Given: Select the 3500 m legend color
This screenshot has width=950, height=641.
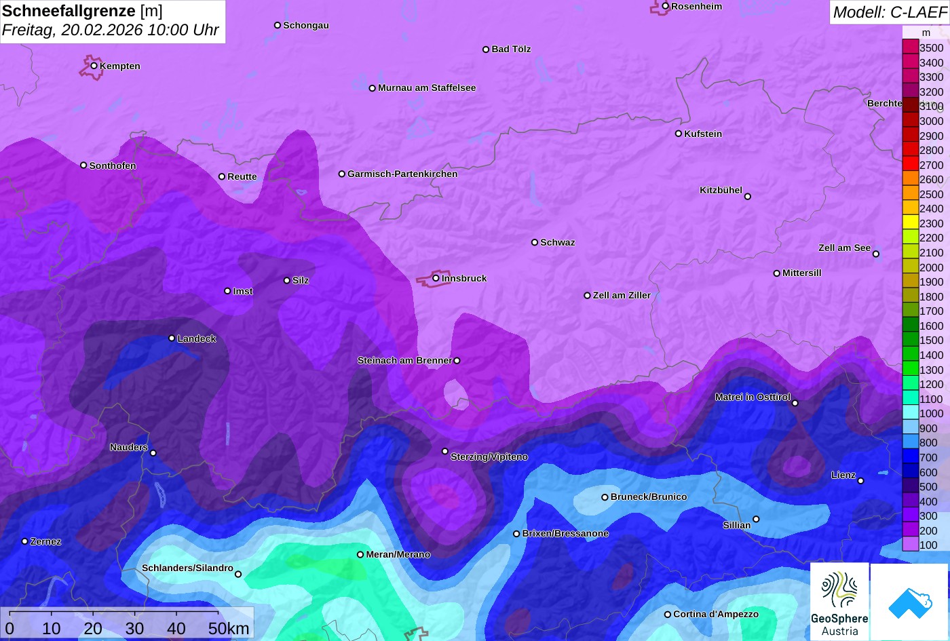Looking at the screenshot, I should (910, 47).
